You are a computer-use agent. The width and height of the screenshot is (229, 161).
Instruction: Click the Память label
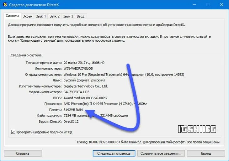coord(56,110)
